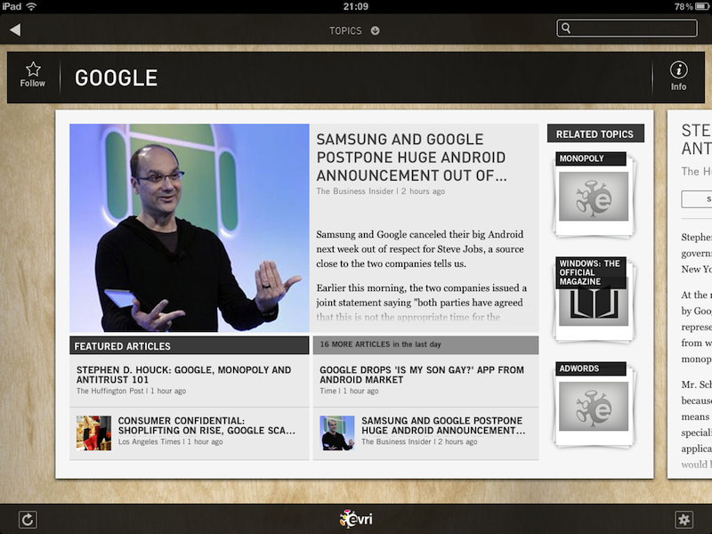Click the search magnifier icon
The height and width of the screenshot is (534, 712).
point(566,28)
